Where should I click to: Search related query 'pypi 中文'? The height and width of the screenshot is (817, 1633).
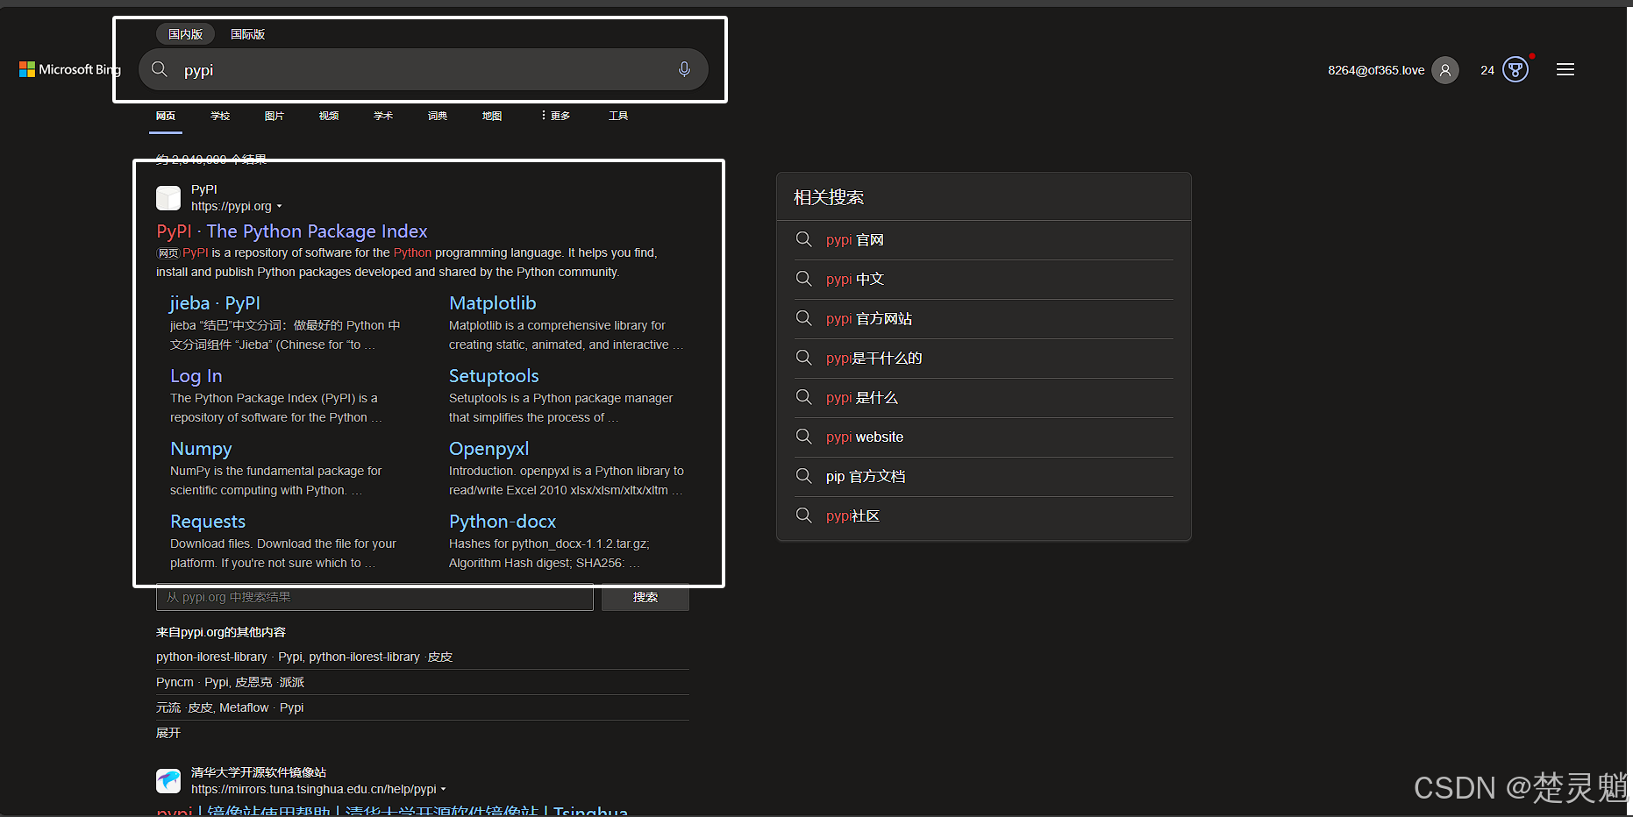click(855, 279)
